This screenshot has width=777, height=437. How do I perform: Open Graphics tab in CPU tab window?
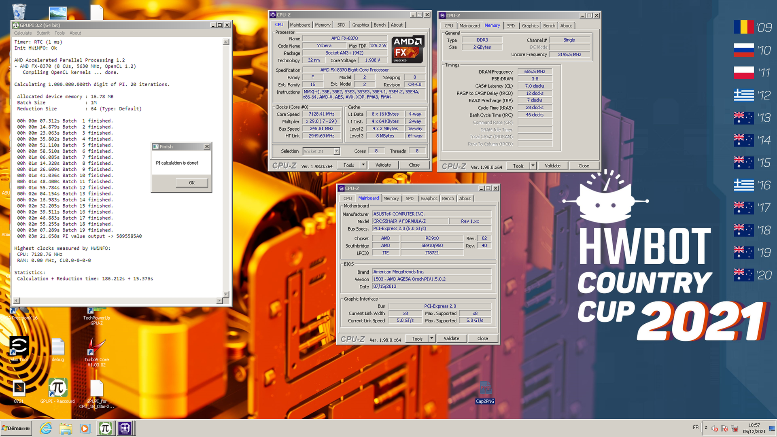[360, 25]
